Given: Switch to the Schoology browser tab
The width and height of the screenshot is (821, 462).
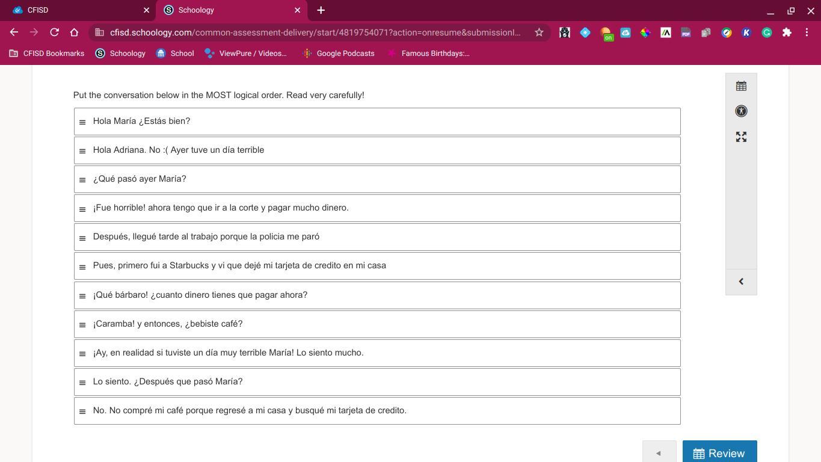Looking at the screenshot, I should [232, 10].
